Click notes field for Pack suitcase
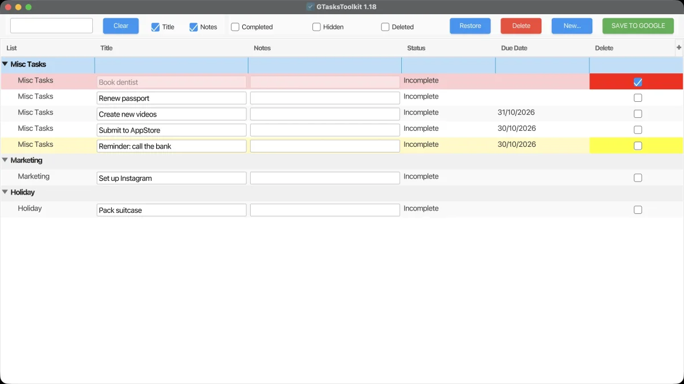 (x=325, y=210)
